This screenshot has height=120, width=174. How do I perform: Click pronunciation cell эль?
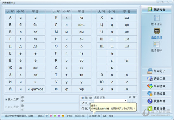pos(81,25)
